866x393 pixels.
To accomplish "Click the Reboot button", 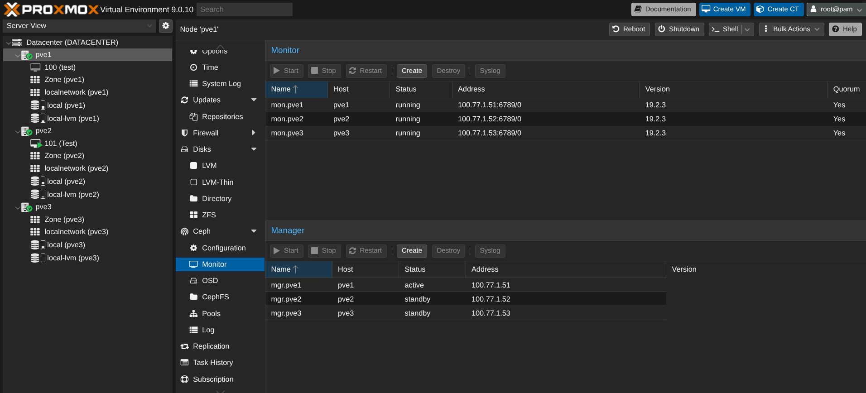I will click(x=629, y=29).
